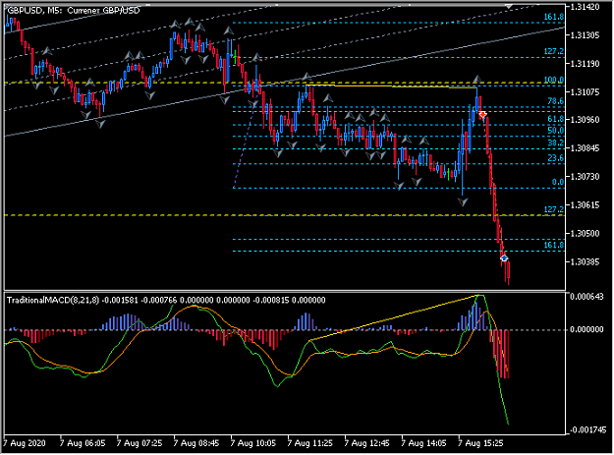Click the 23.6 Fibonacci level label
This screenshot has width=614, height=455.
556,158
